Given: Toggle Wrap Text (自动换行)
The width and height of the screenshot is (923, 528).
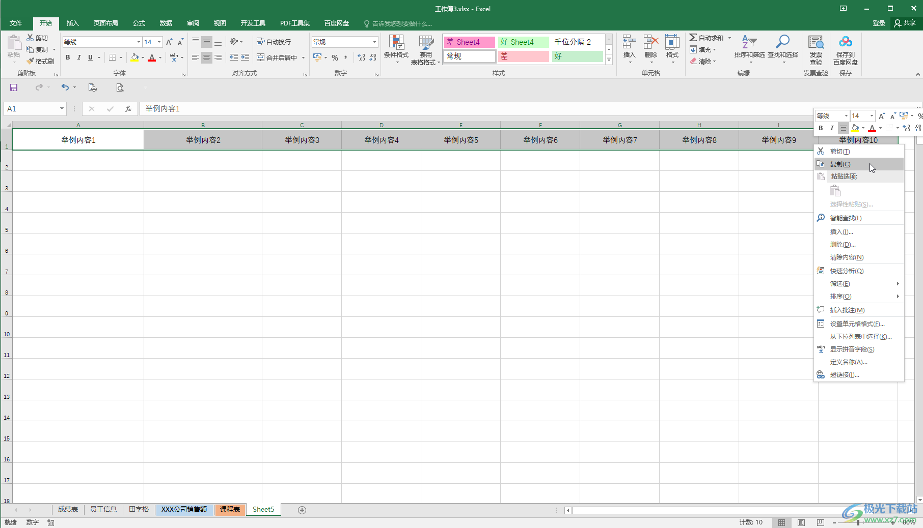Looking at the screenshot, I should click(x=274, y=42).
